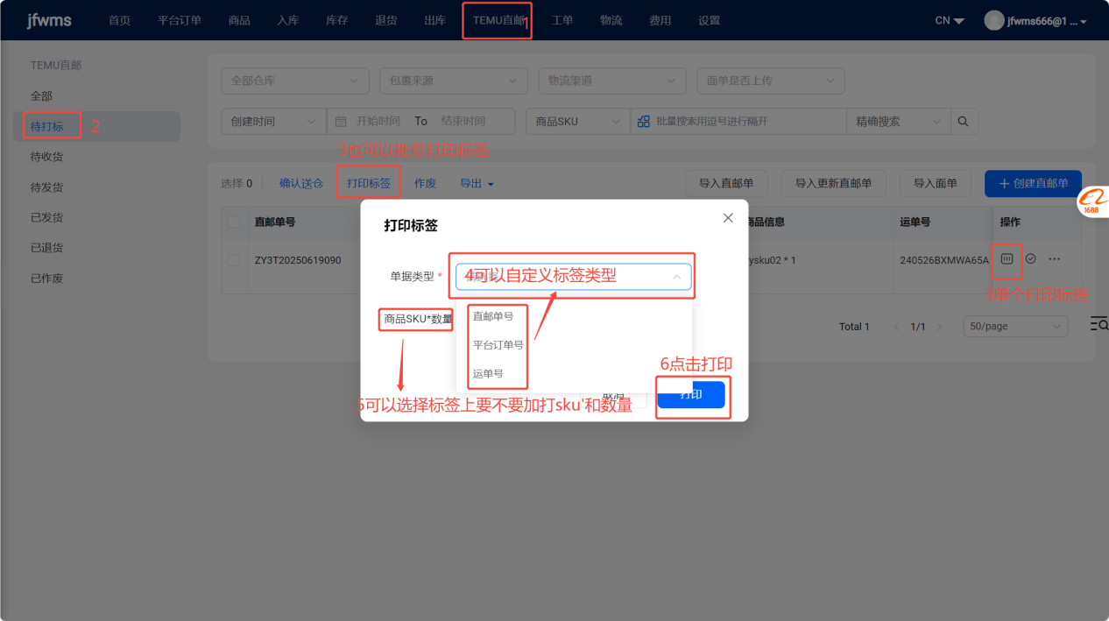Go to next page arrow

[x=939, y=327]
